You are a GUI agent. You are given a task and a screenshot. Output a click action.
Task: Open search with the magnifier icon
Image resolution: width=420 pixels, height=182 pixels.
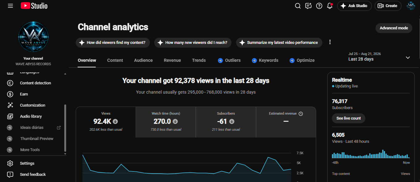[298, 6]
